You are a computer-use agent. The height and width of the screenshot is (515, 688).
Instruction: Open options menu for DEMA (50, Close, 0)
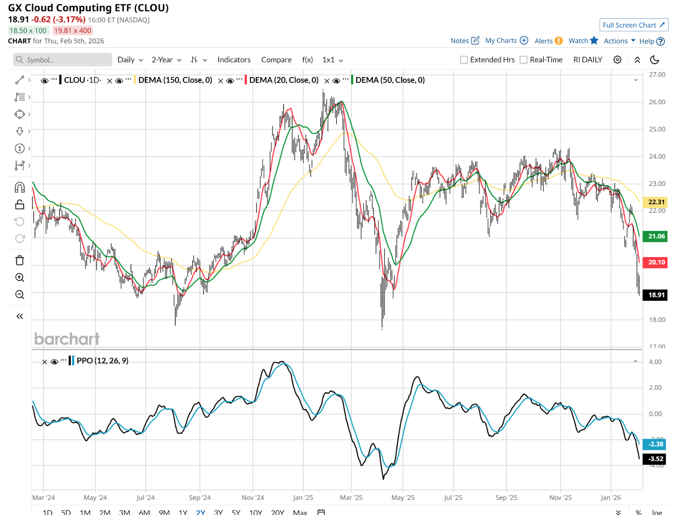[345, 80]
